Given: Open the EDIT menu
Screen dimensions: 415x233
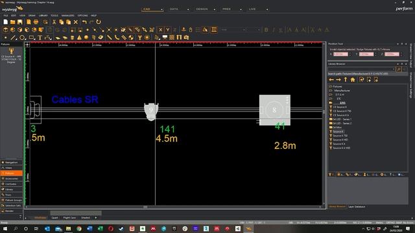Looking at the screenshot, I should (14, 16).
